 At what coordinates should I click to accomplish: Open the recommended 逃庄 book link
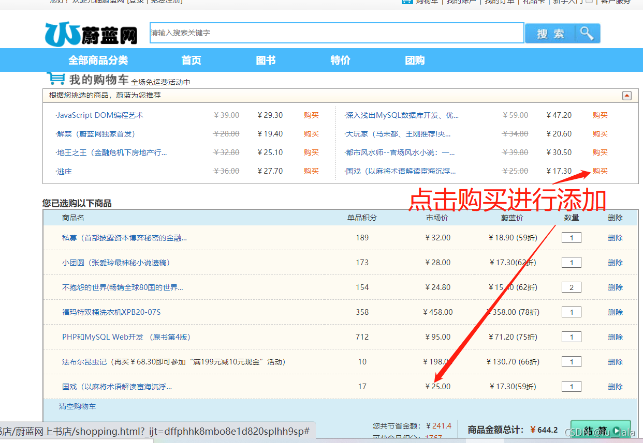(x=64, y=171)
